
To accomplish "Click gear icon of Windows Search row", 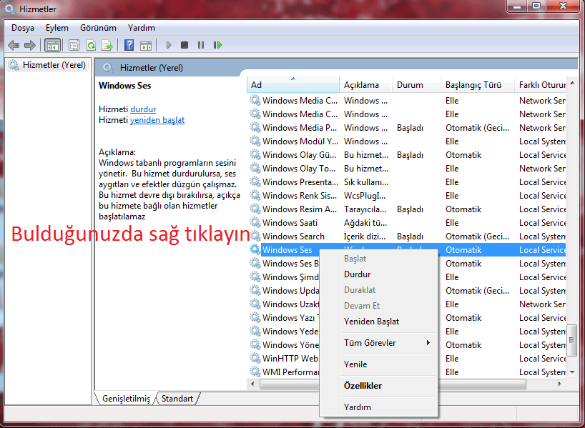I will tap(255, 236).
